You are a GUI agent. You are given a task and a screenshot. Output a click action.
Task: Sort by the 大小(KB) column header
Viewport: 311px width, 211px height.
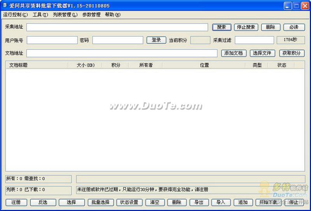[85, 65]
